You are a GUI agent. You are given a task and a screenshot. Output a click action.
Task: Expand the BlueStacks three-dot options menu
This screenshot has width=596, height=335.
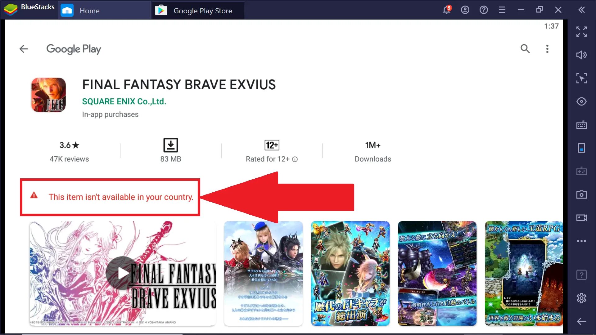tap(582, 241)
